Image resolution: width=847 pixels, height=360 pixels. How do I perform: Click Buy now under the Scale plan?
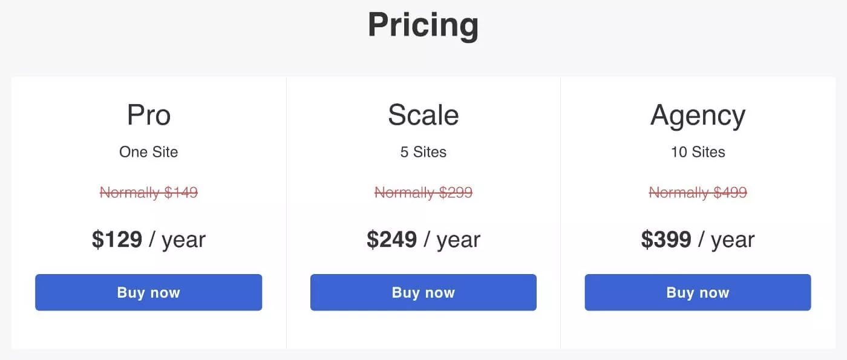423,292
